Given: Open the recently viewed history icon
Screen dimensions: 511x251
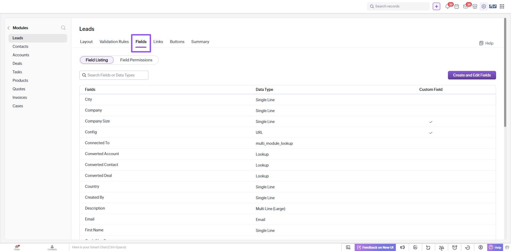Looking at the screenshot, I should [x=468, y=247].
